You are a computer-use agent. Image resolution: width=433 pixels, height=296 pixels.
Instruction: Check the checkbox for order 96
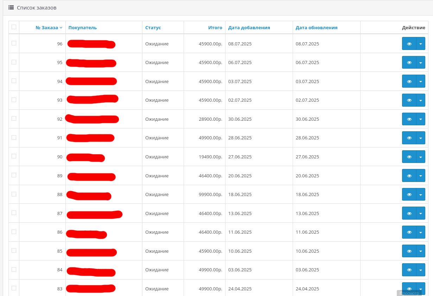[x=14, y=43]
